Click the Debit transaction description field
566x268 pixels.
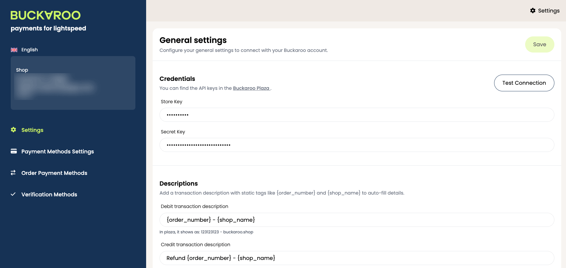click(357, 220)
